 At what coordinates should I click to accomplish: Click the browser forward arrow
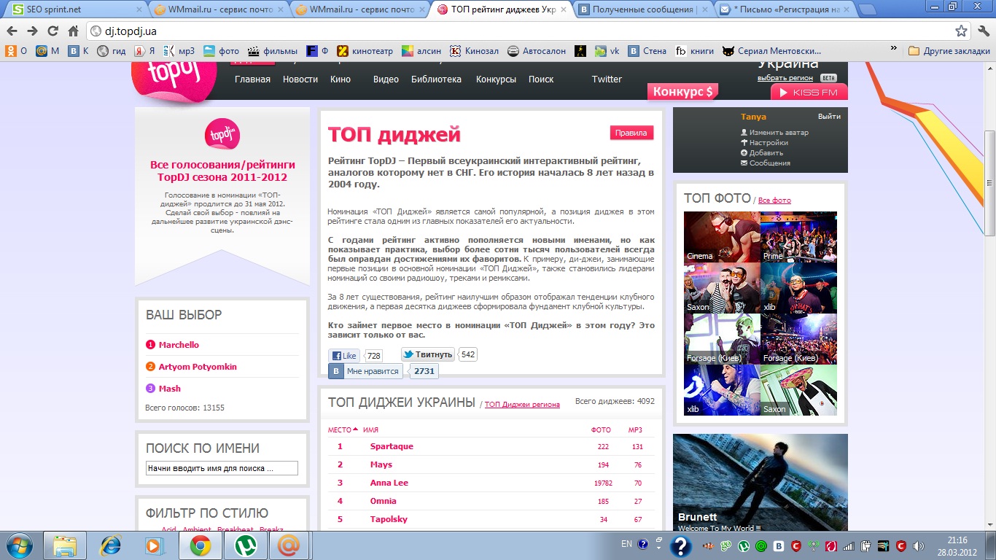[32, 31]
